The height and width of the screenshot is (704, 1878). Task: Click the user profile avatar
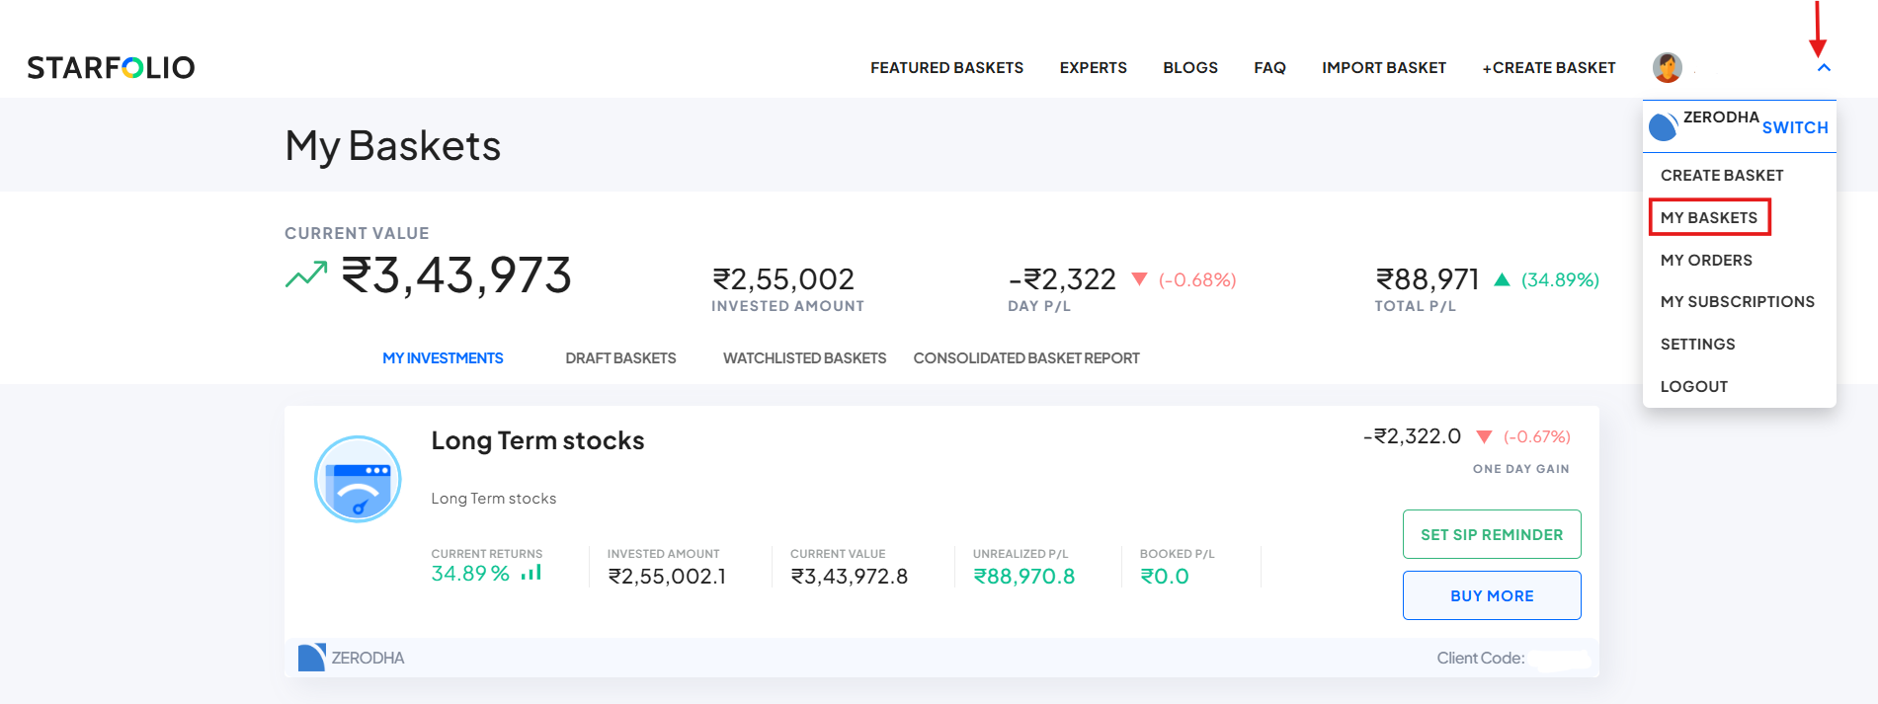coord(1668,67)
